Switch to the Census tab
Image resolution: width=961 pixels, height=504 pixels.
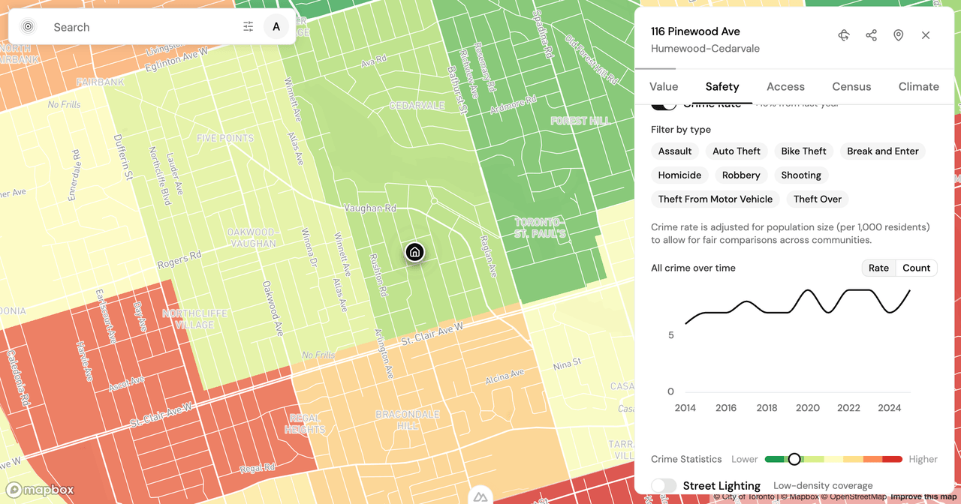point(851,87)
